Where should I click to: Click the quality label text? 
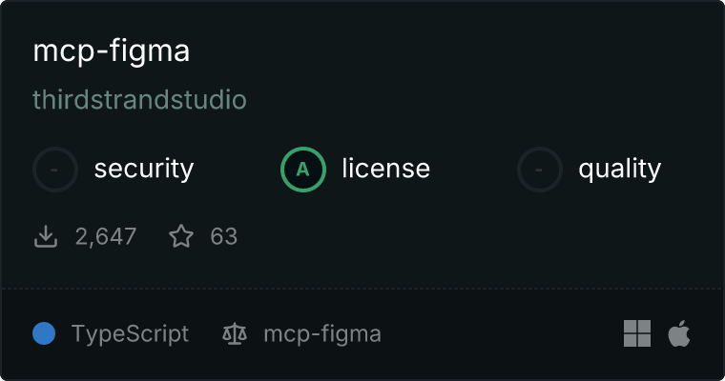tap(619, 170)
